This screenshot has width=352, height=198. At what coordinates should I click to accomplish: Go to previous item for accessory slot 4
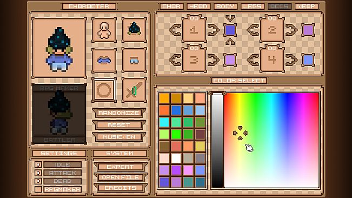click(x=253, y=60)
